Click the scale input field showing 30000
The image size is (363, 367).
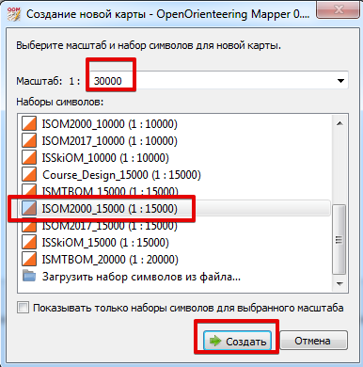click(x=212, y=81)
